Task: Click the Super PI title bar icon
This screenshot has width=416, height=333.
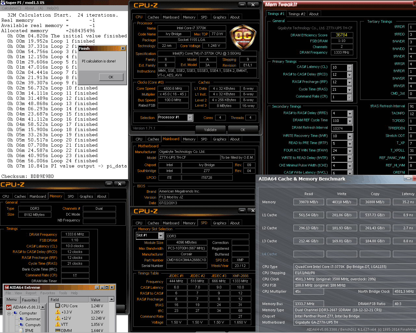Action: (x=3, y=2)
